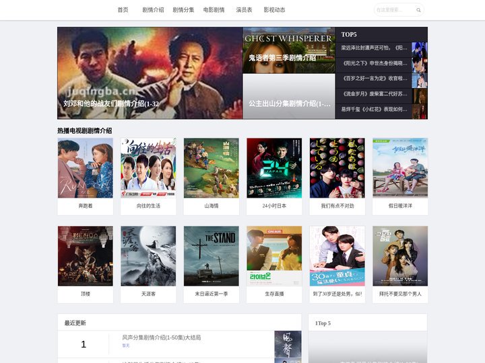Open TOP5 item 《百岁之好一言为定》收官
This screenshot has height=363, width=485.
[374, 79]
